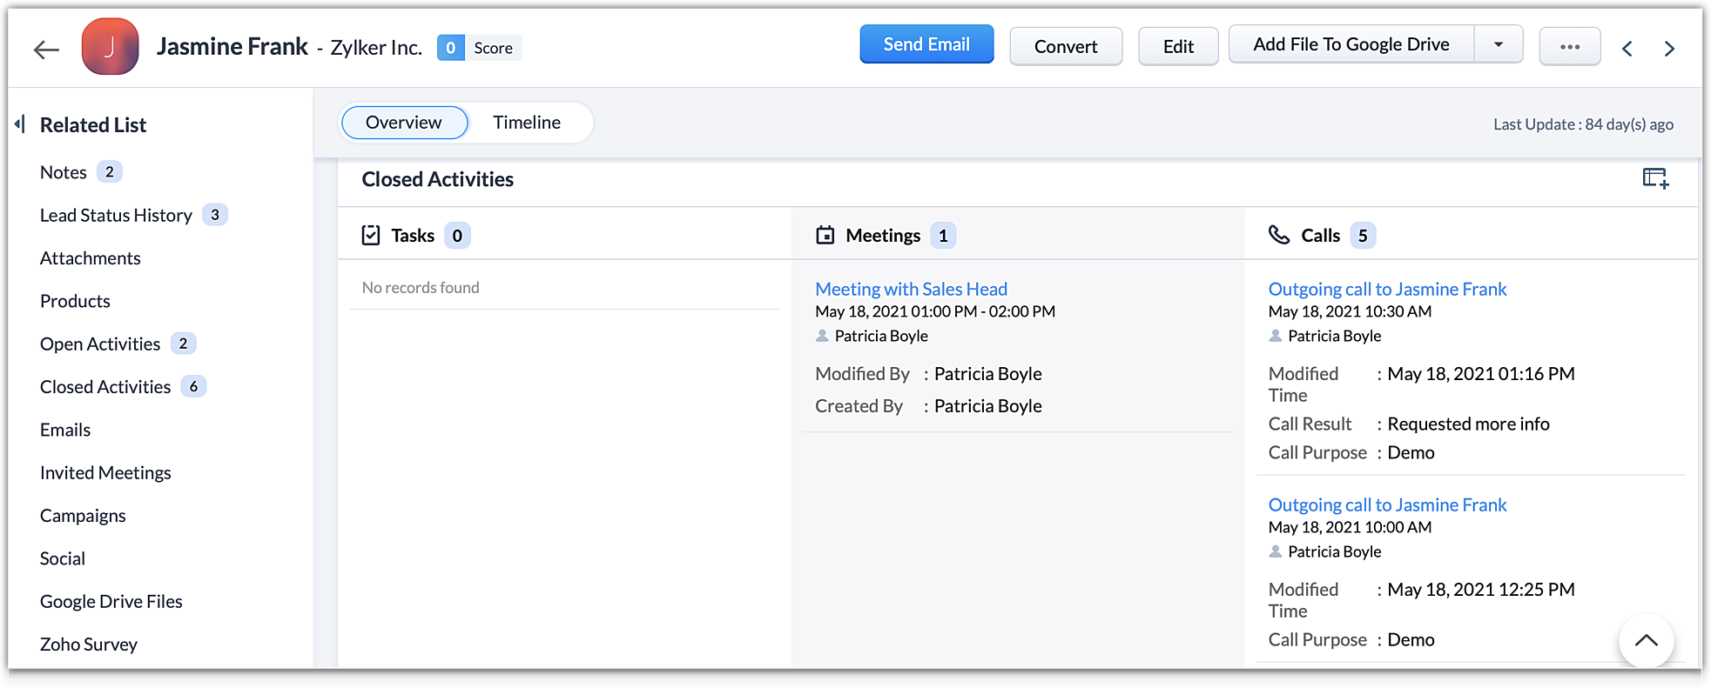Screen dimensions: 1711x688
Task: Go to next record arrow
Action: coord(1669,49)
